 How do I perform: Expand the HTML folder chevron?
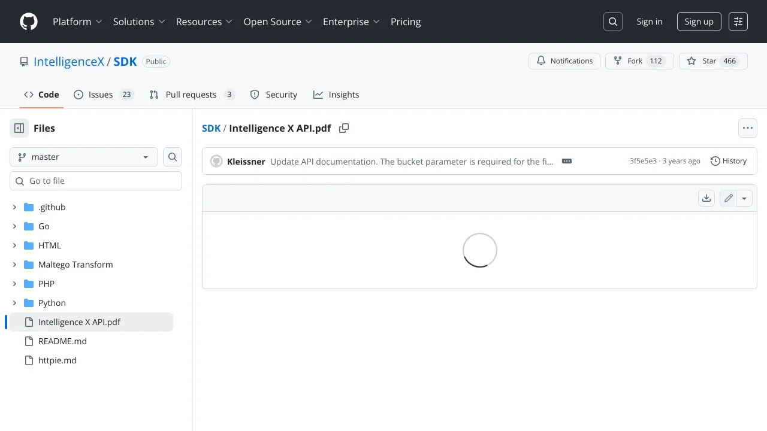click(14, 245)
